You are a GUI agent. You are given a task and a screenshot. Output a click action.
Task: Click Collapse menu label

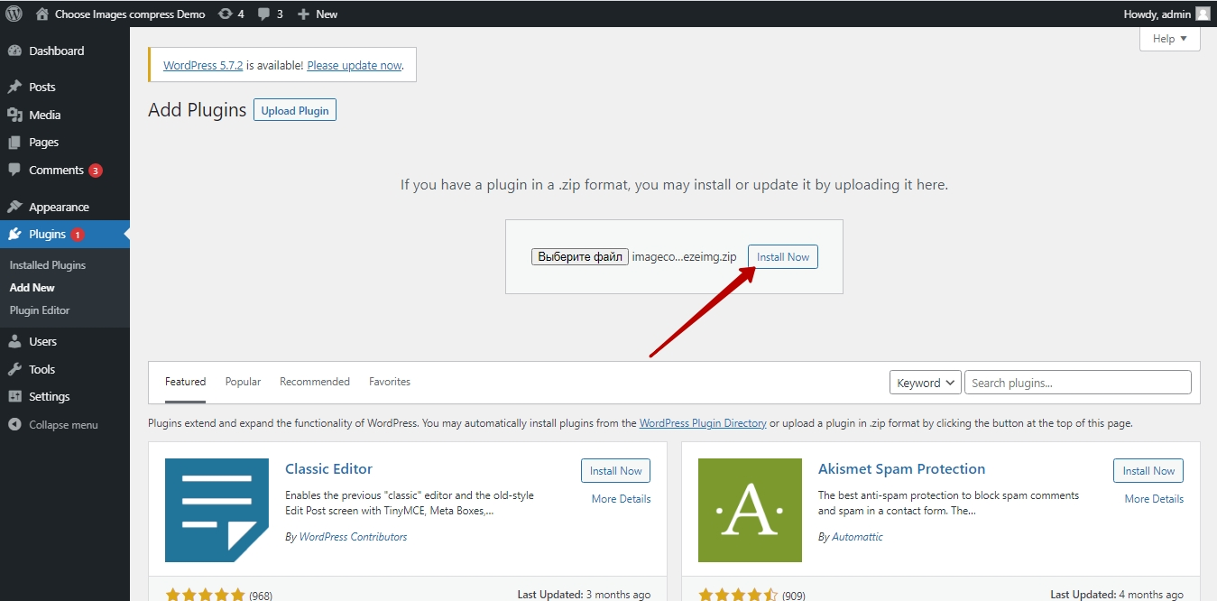pyautogui.click(x=63, y=425)
